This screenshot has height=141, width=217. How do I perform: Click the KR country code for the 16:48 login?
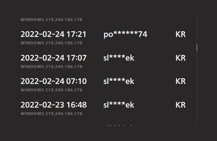(x=180, y=105)
